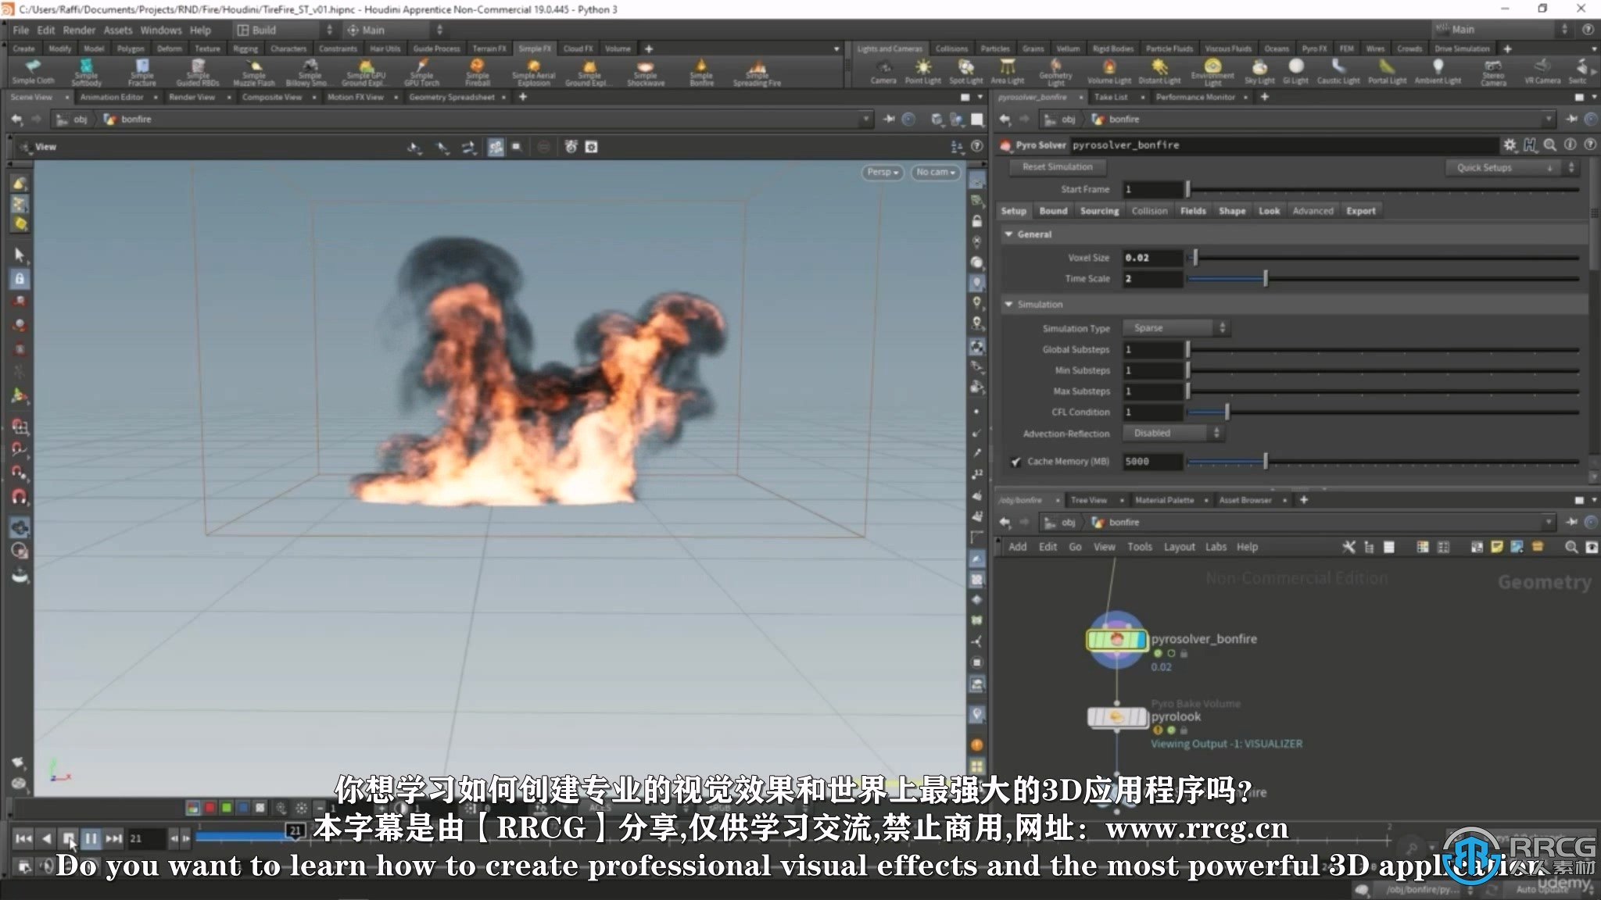
Task: Open the parameter gear menu for Pyro Solver
Action: (x=1510, y=145)
